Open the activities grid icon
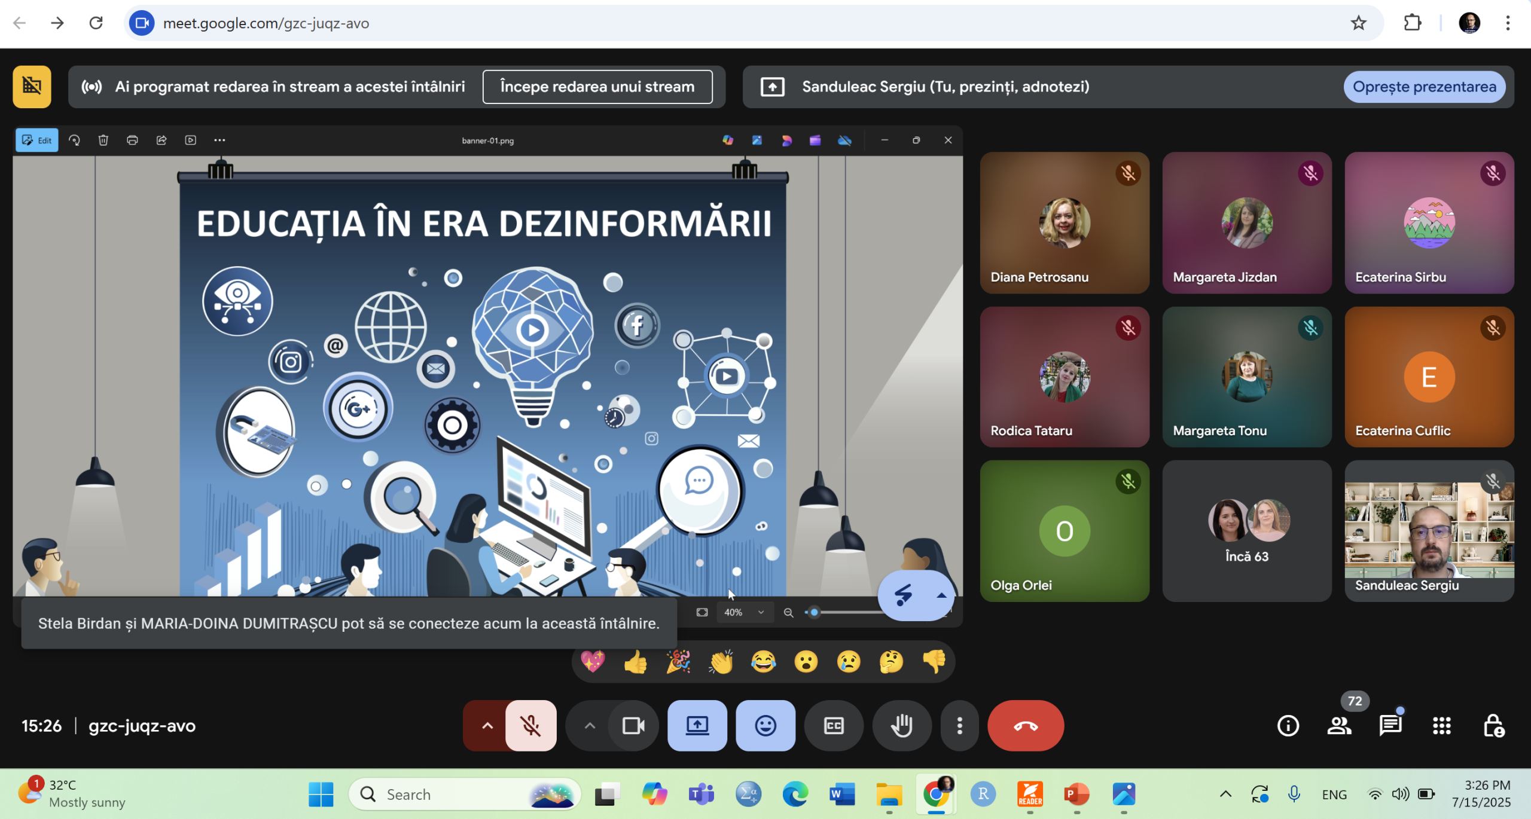 pyautogui.click(x=1441, y=726)
